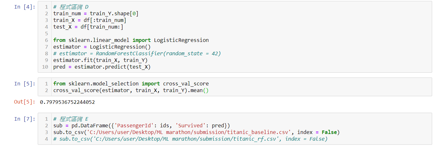
Task: Click the estimator.fit(train_X, train_Y) line
Action: coord(101,60)
